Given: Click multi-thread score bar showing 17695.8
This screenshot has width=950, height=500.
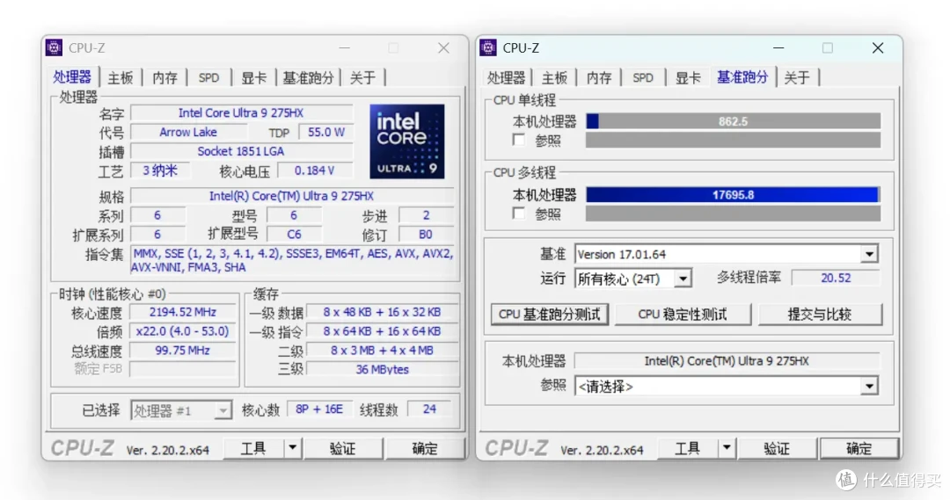Looking at the screenshot, I should pos(733,195).
